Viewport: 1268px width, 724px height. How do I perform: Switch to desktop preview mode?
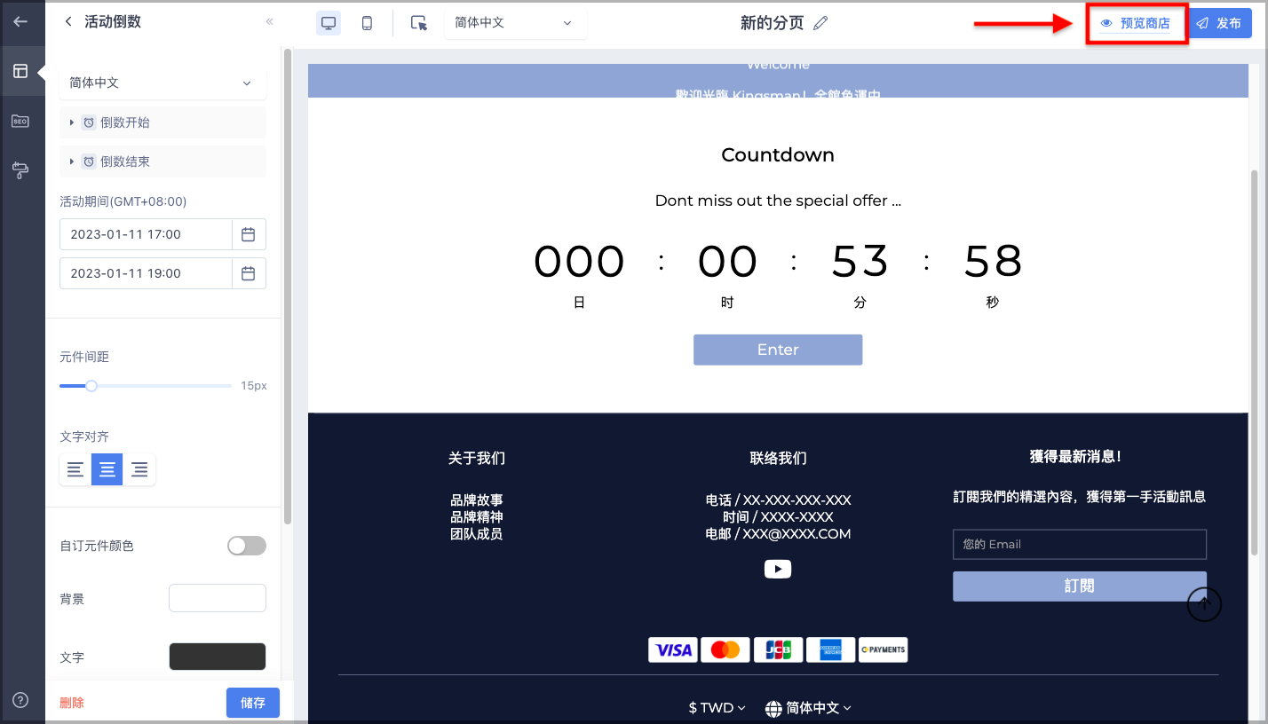pyautogui.click(x=329, y=23)
